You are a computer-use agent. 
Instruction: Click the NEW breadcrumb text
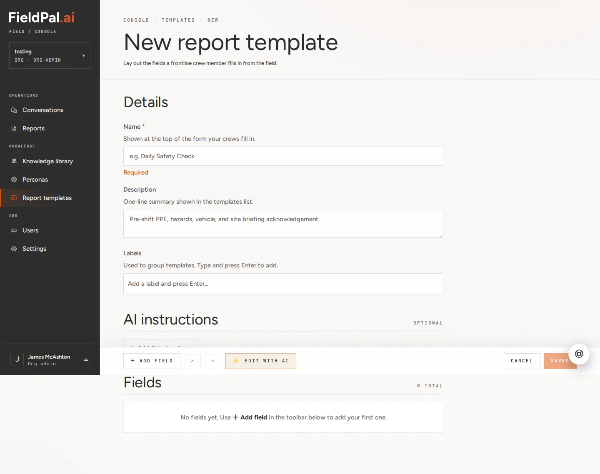pyautogui.click(x=213, y=20)
